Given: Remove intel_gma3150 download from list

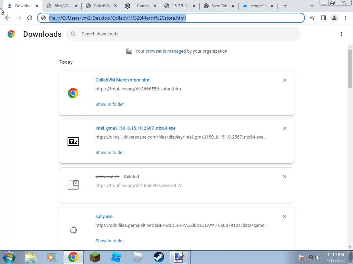Looking at the screenshot, I should [x=284, y=128].
